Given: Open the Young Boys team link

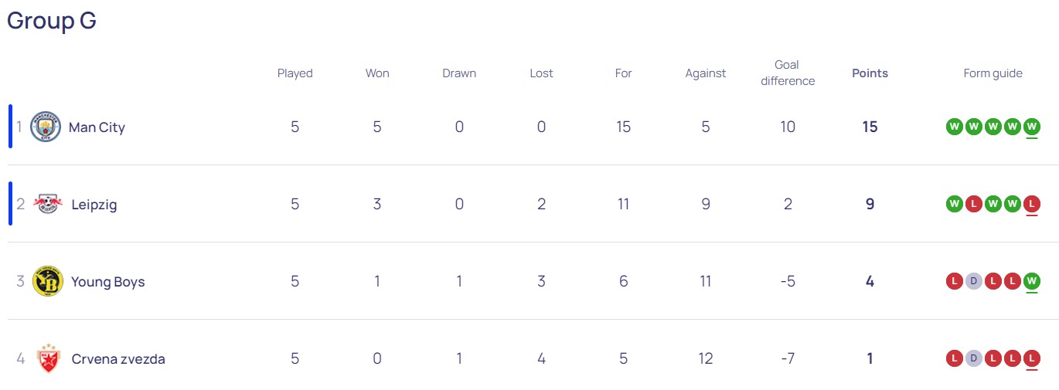Looking at the screenshot, I should tap(107, 282).
